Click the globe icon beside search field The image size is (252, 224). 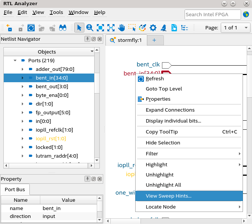point(246,14)
